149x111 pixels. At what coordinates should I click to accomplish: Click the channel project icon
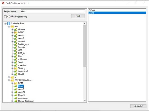tap(16, 30)
